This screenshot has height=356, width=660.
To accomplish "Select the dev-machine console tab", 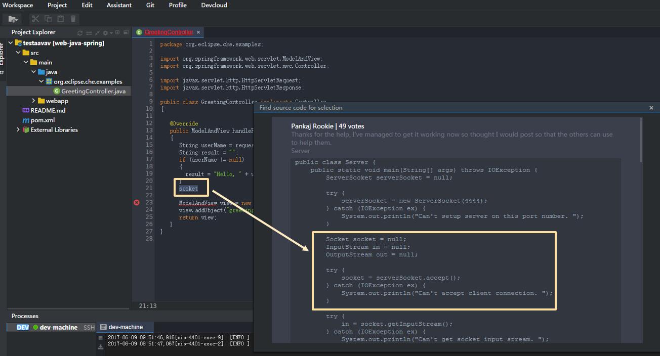I will 126,327.
